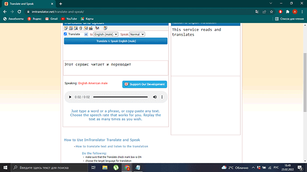Click into the Russian source text box
The image size is (307, 172).
click(116, 68)
